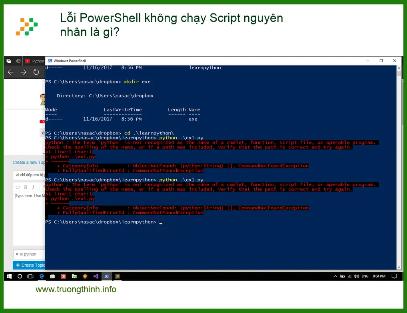Open Wi-Fi network tray icon

point(350,276)
